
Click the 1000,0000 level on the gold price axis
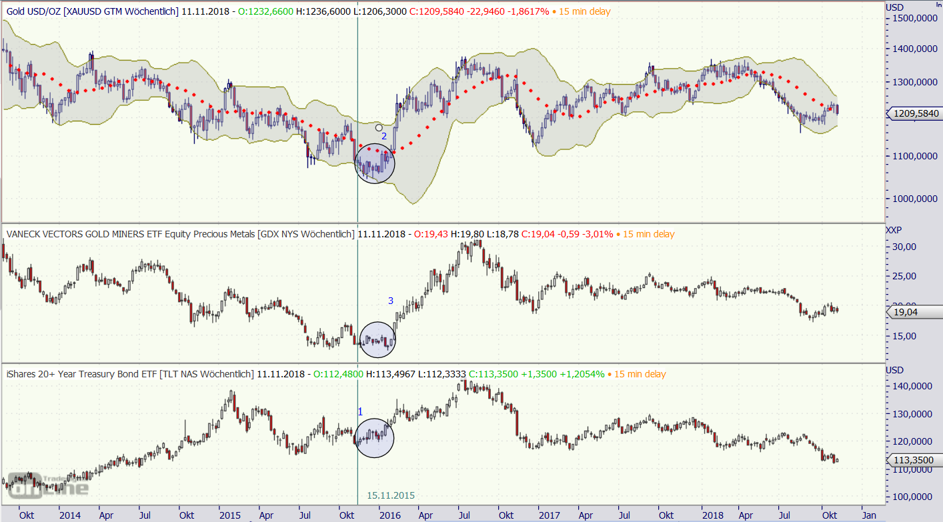tap(914, 199)
